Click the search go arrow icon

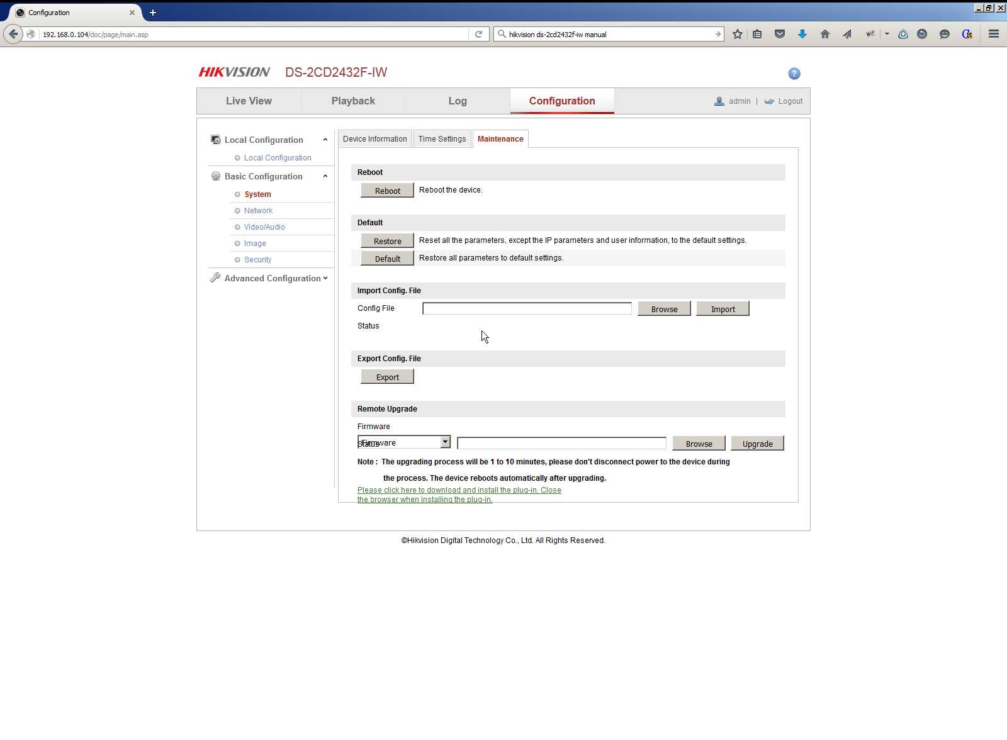pos(718,34)
